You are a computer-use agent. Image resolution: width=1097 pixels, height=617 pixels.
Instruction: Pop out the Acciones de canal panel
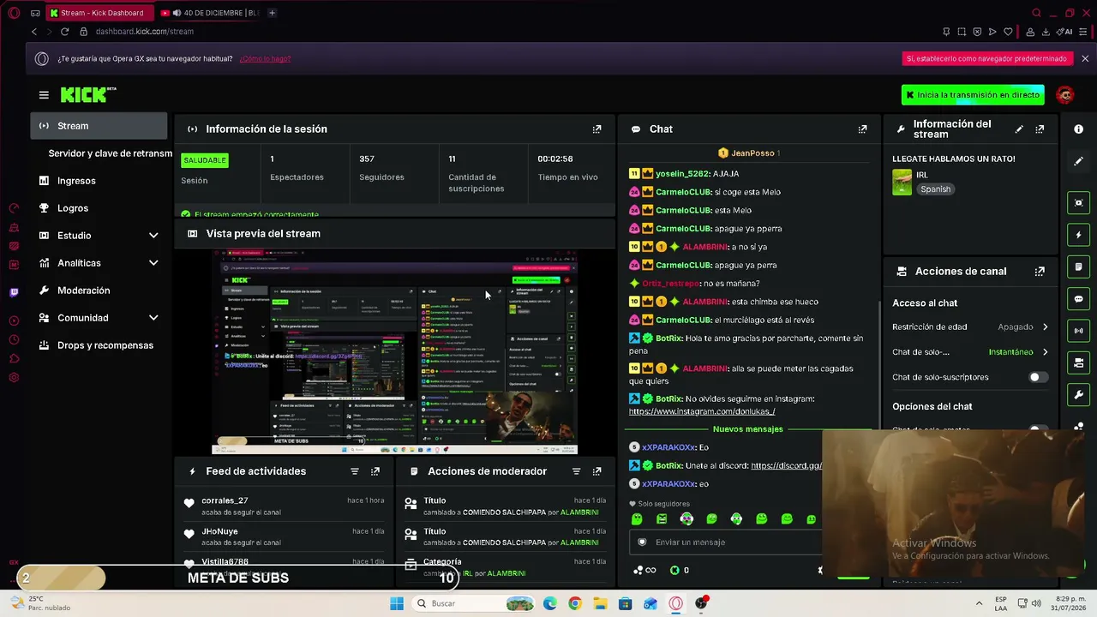point(1040,272)
